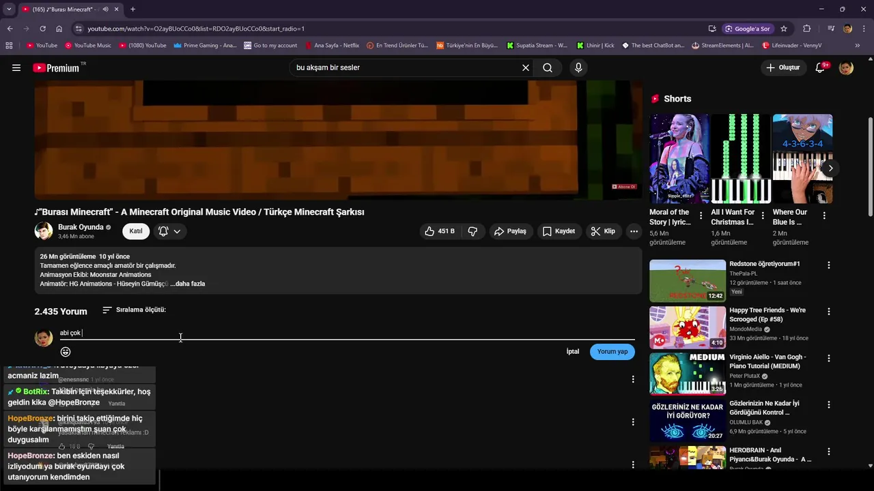Open the YouTube hamburger guide menu
This screenshot has height=491, width=874.
click(16, 68)
